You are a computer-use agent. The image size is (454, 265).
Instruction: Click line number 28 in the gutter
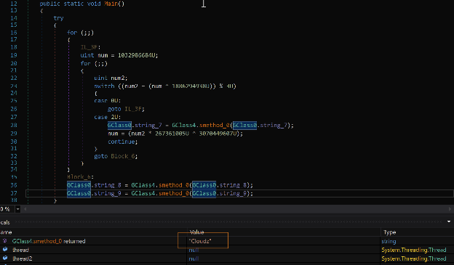pyautogui.click(x=14, y=125)
